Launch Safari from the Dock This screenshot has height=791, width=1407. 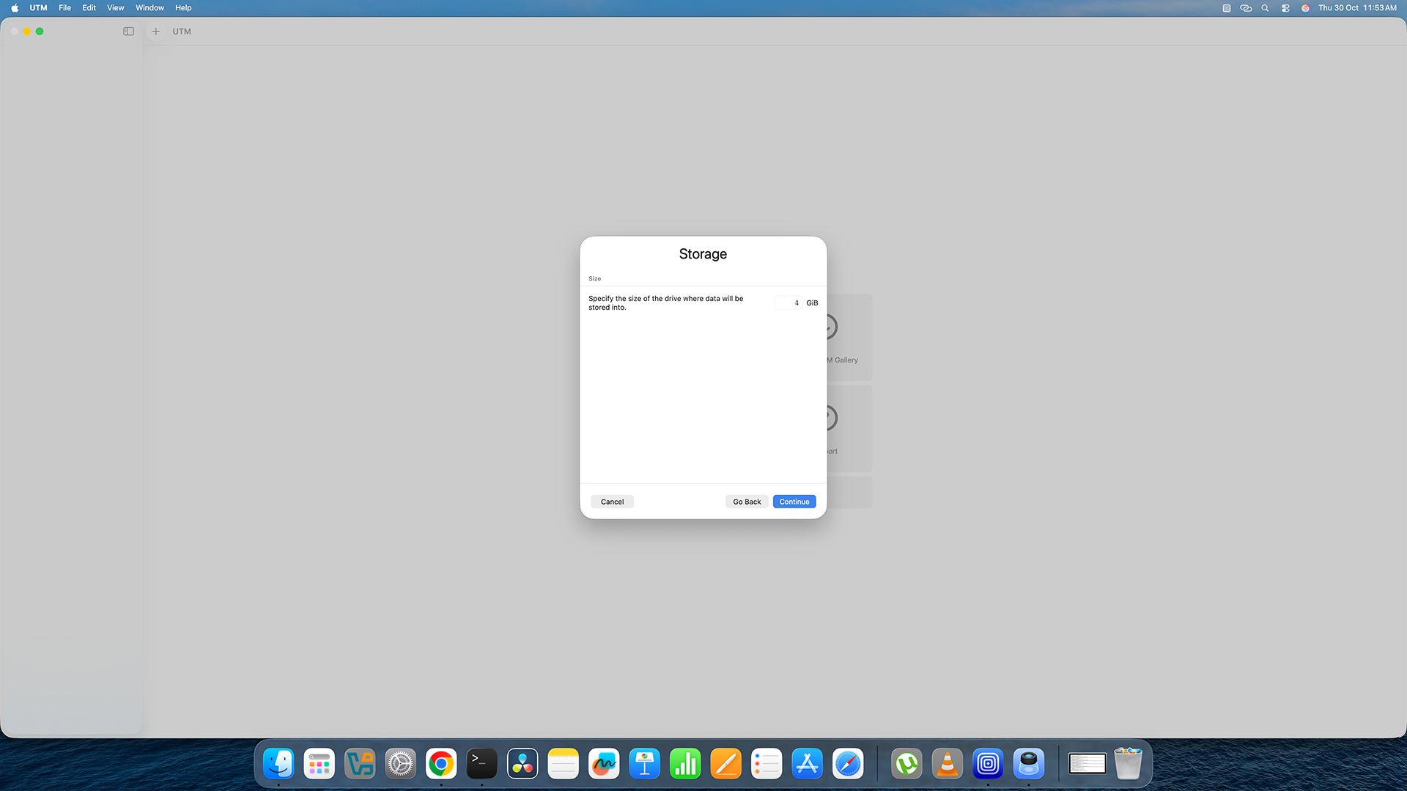click(x=848, y=763)
